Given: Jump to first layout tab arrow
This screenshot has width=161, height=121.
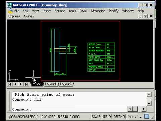Looking at the screenshot, I should coord(10,84).
